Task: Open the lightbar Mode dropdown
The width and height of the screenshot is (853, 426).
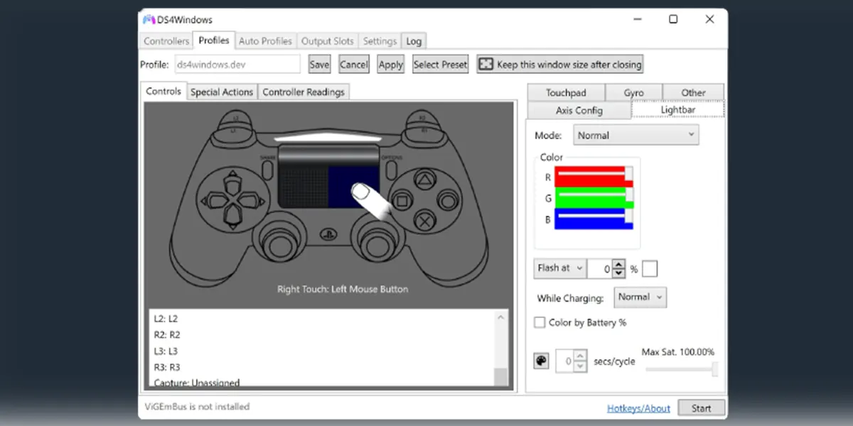Action: point(635,135)
